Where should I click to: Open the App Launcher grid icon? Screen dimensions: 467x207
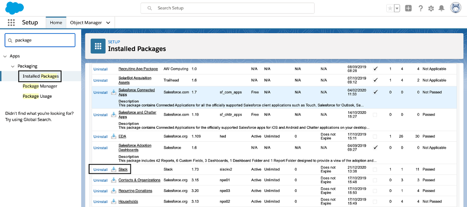pyautogui.click(x=11, y=22)
